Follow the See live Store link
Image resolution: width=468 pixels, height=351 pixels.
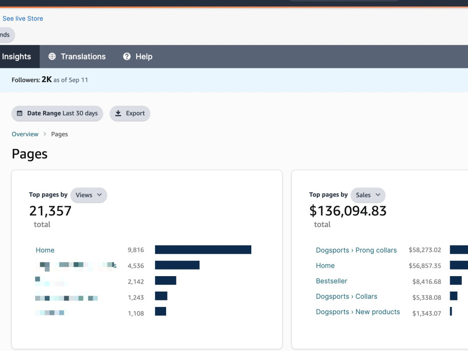point(22,19)
